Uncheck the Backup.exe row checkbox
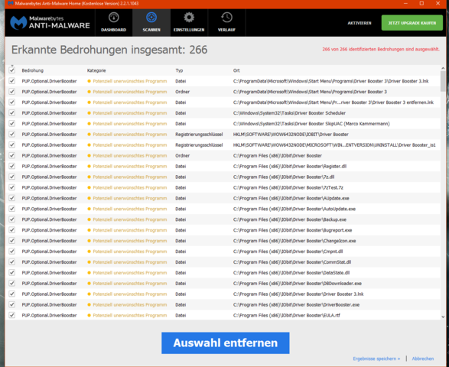449x367 pixels. pos(12,219)
